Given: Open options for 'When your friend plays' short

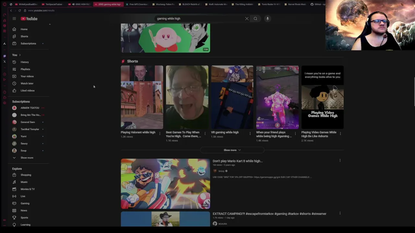Looking at the screenshot, I should [x=295, y=133].
